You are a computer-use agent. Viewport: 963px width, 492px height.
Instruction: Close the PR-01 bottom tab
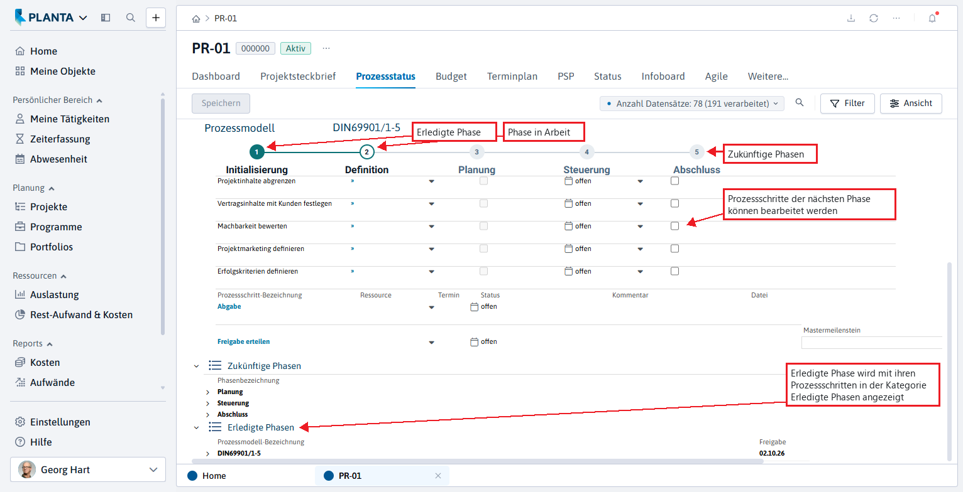438,476
